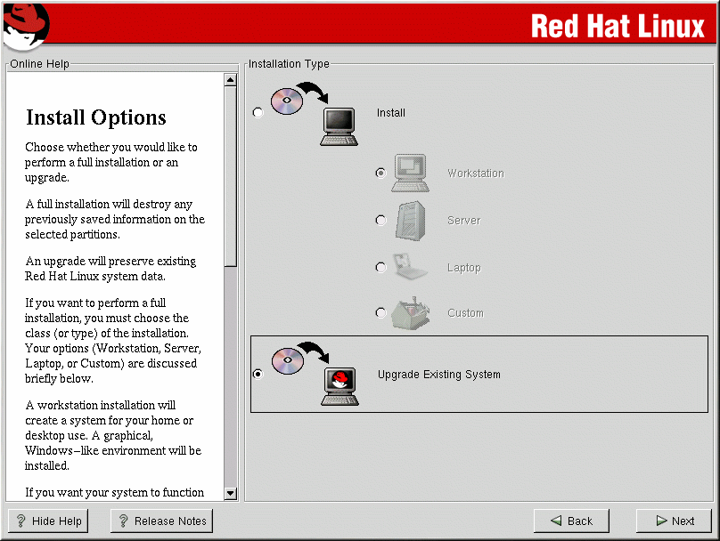Click the Red Hat shadowman logo
This screenshot has height=541, width=720.
click(24, 24)
